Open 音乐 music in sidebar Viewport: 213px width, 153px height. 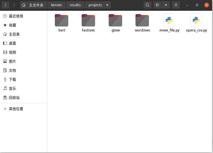(x=24, y=89)
